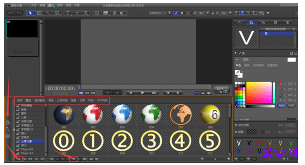Open the Cambria font dropdown
The width and height of the screenshot is (305, 165).
(170, 13)
